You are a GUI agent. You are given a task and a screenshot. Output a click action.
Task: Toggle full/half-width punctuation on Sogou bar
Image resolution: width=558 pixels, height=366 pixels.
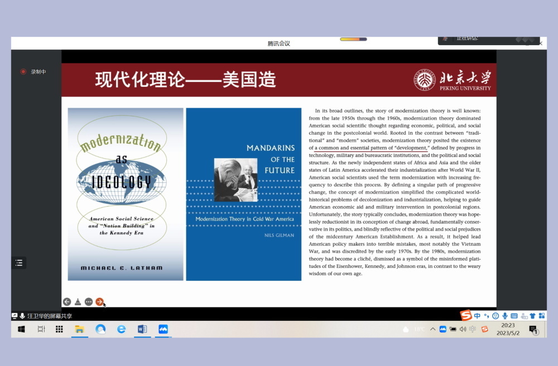point(486,315)
